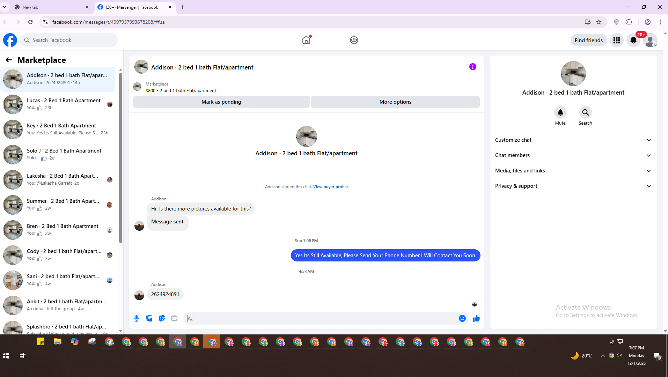The height and width of the screenshot is (377, 668).
Task: Open Windows Start menu
Action: point(6,356)
